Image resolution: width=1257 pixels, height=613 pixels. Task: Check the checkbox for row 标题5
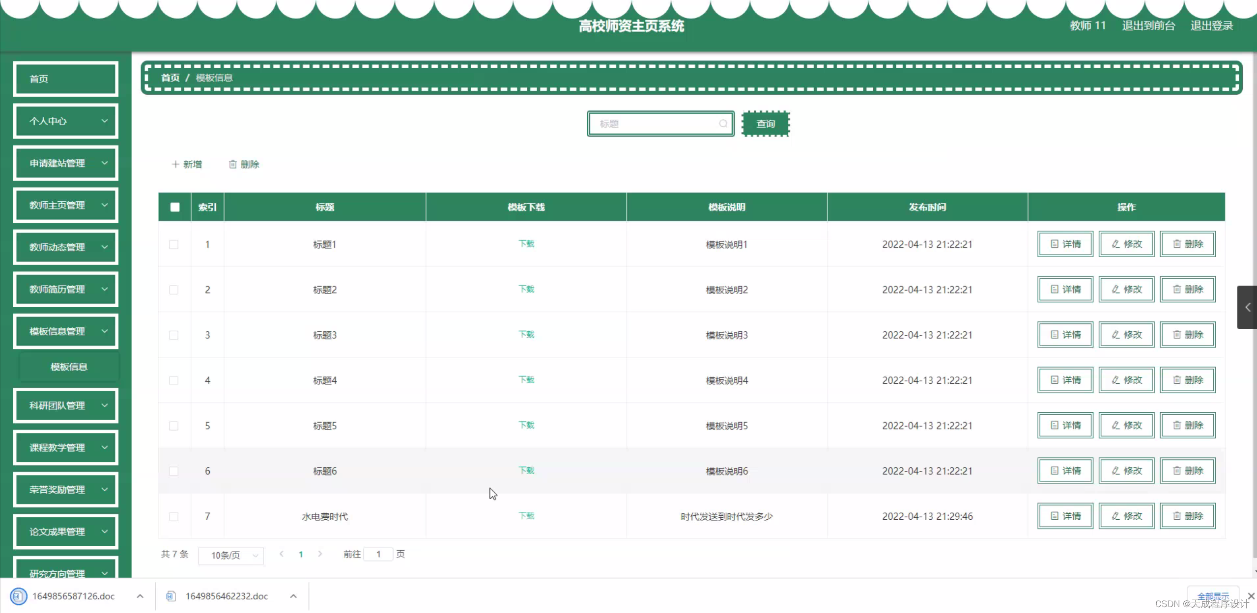click(173, 426)
